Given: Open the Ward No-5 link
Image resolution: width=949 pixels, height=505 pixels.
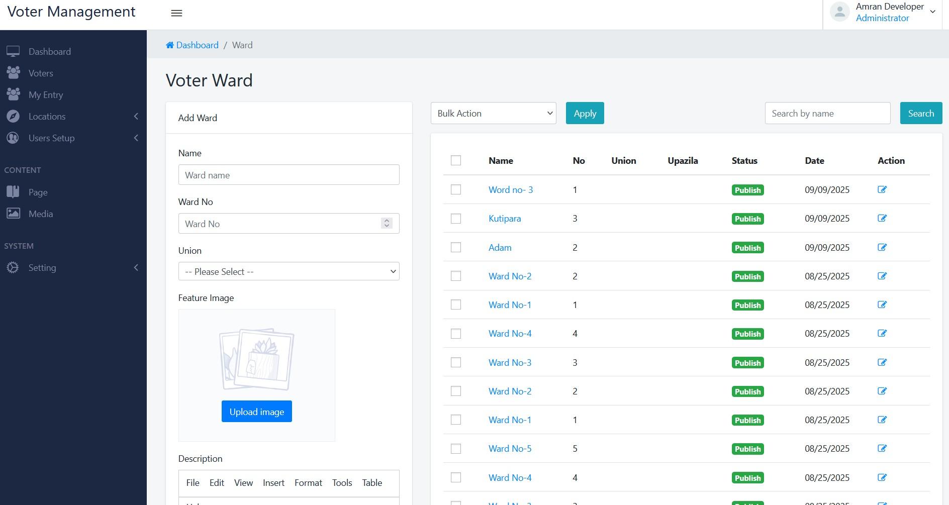Looking at the screenshot, I should pyautogui.click(x=510, y=449).
